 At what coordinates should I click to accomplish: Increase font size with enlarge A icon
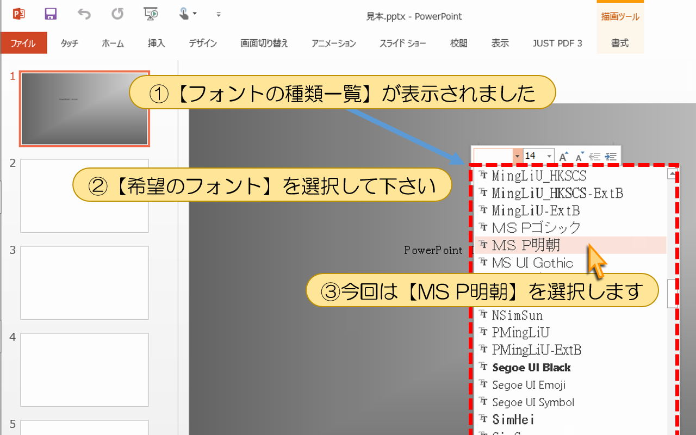(x=564, y=156)
